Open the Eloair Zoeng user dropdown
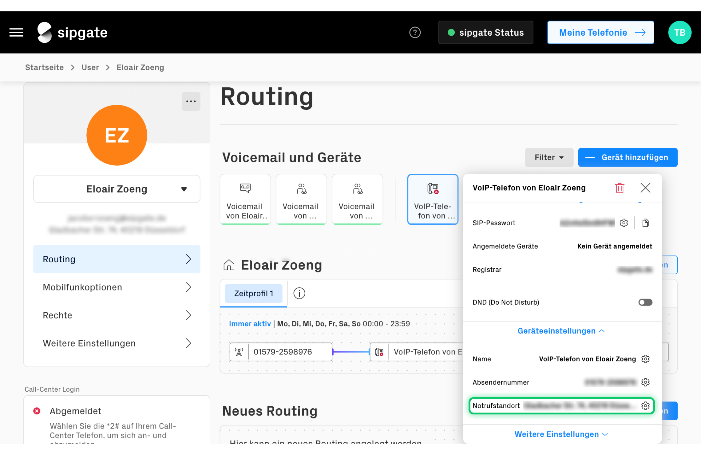 click(x=117, y=189)
